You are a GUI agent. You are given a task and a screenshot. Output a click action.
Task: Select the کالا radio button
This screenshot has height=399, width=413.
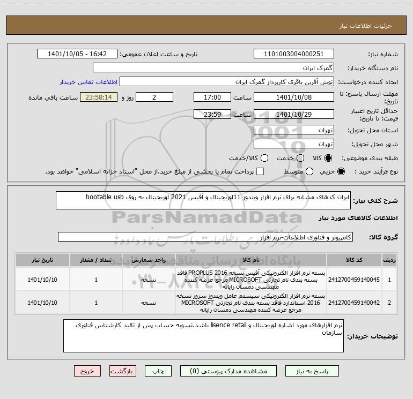point(328,158)
